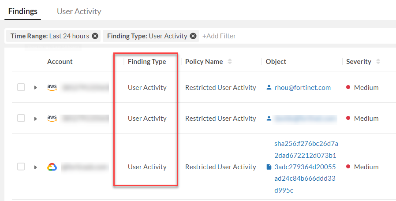The height and width of the screenshot is (201, 396).
Task: Remove the Finding Type filter chip
Action: pos(193,36)
